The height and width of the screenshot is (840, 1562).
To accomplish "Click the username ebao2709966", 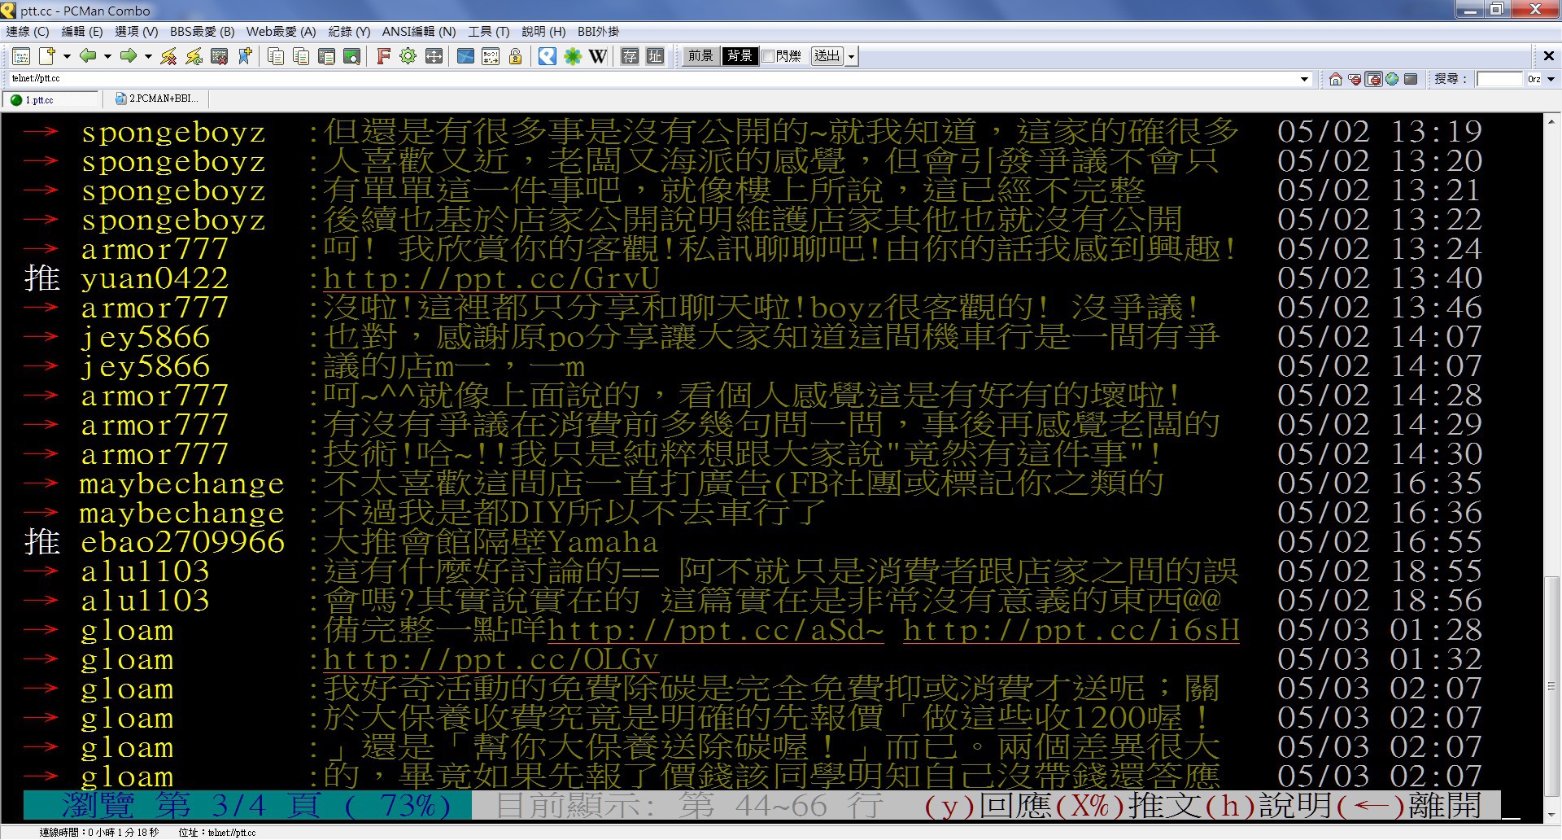I will (x=183, y=542).
